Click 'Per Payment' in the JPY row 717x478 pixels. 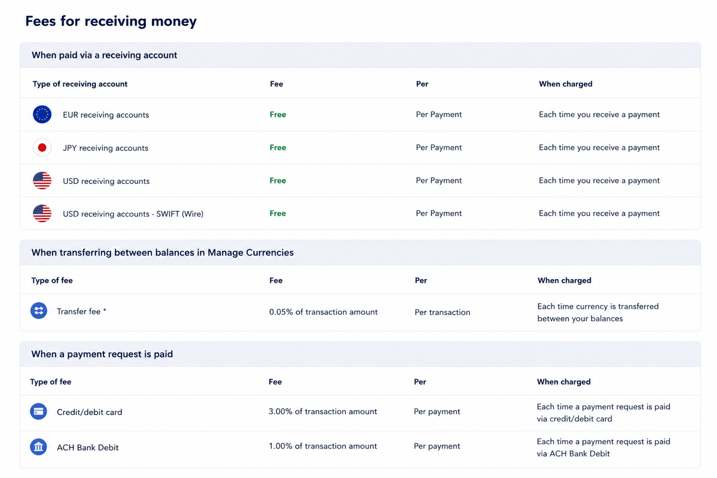pyautogui.click(x=439, y=148)
